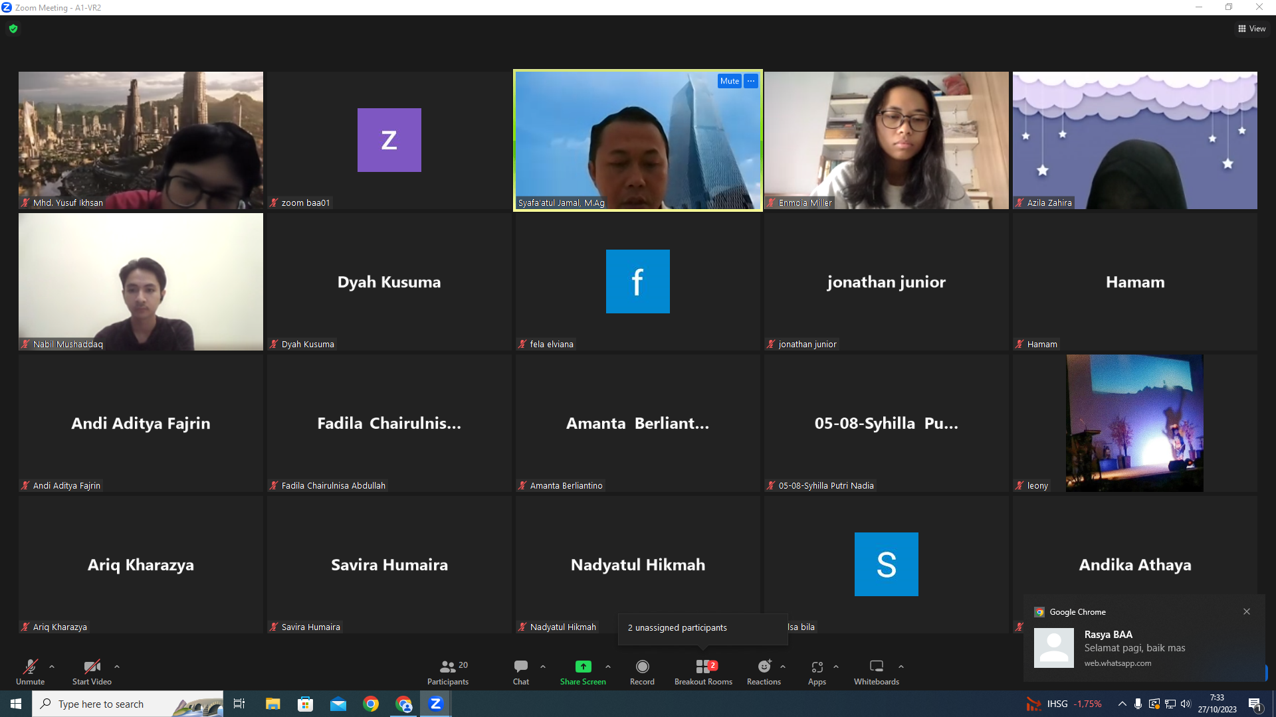1276x717 pixels.
Task: Click Dyah Kusuma name label
Action: (x=308, y=344)
